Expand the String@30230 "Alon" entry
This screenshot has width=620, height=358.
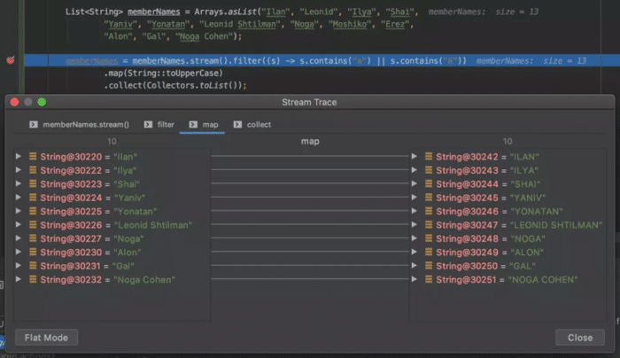[19, 252]
